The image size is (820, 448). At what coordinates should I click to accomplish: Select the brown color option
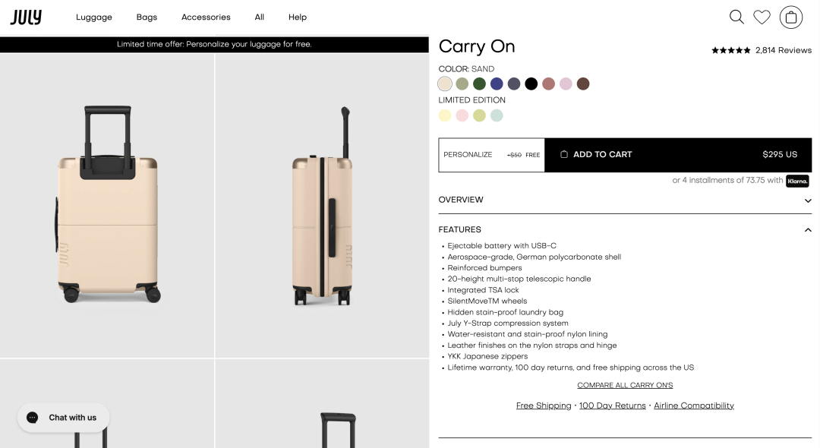coord(583,84)
